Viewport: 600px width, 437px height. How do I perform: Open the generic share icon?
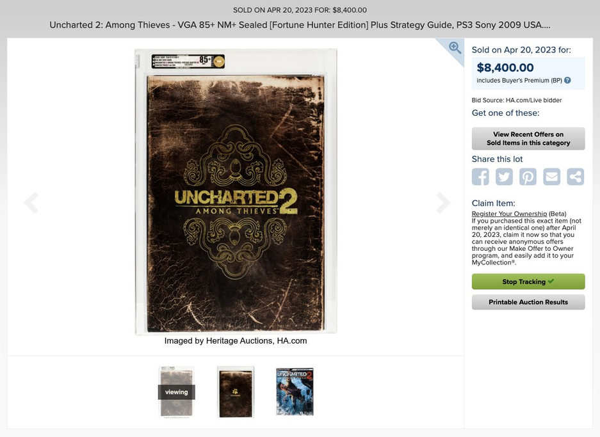576,177
